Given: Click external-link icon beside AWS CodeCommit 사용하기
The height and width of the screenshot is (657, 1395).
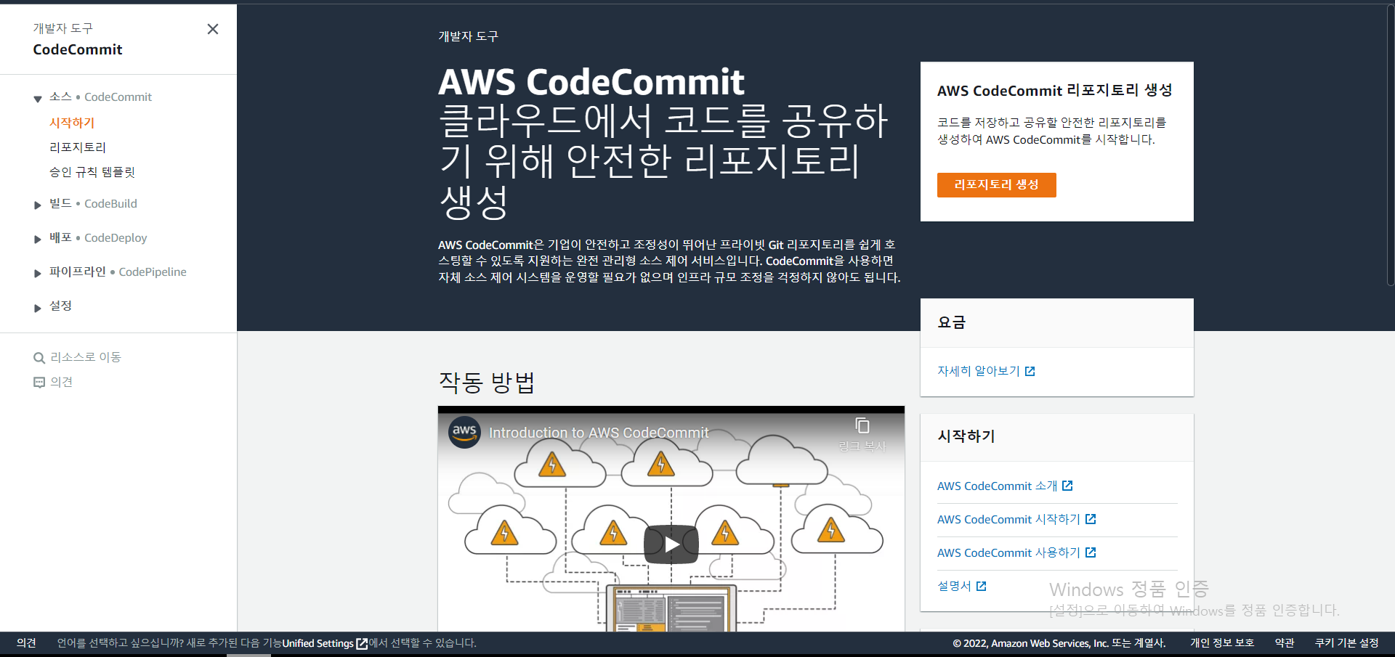Looking at the screenshot, I should (1091, 552).
